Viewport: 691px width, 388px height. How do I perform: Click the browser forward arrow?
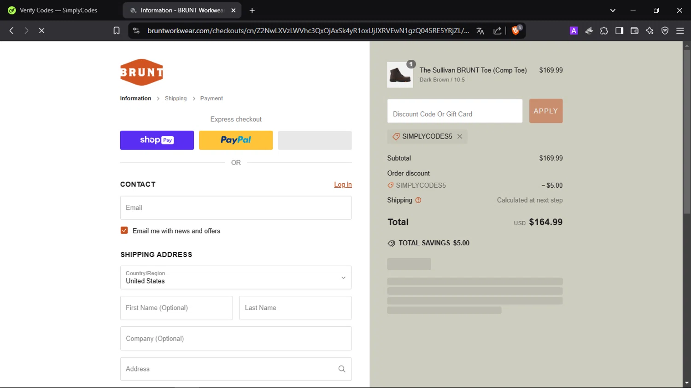point(26,30)
